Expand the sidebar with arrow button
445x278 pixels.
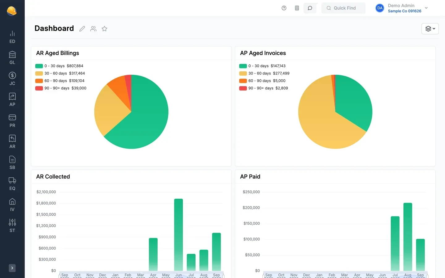(12, 268)
